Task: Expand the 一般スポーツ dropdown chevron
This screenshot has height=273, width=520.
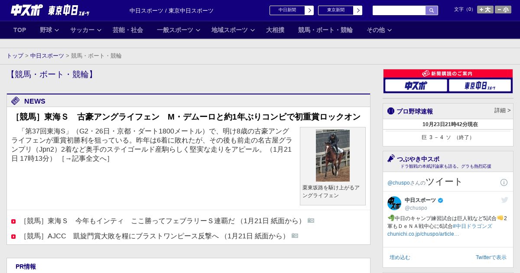Action: tap(198, 30)
